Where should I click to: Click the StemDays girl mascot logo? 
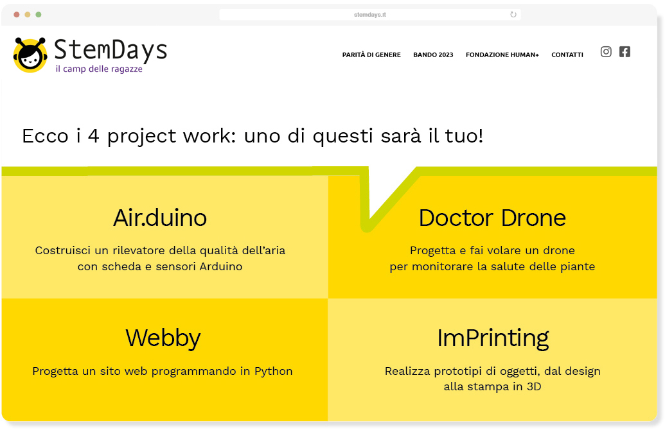30,55
